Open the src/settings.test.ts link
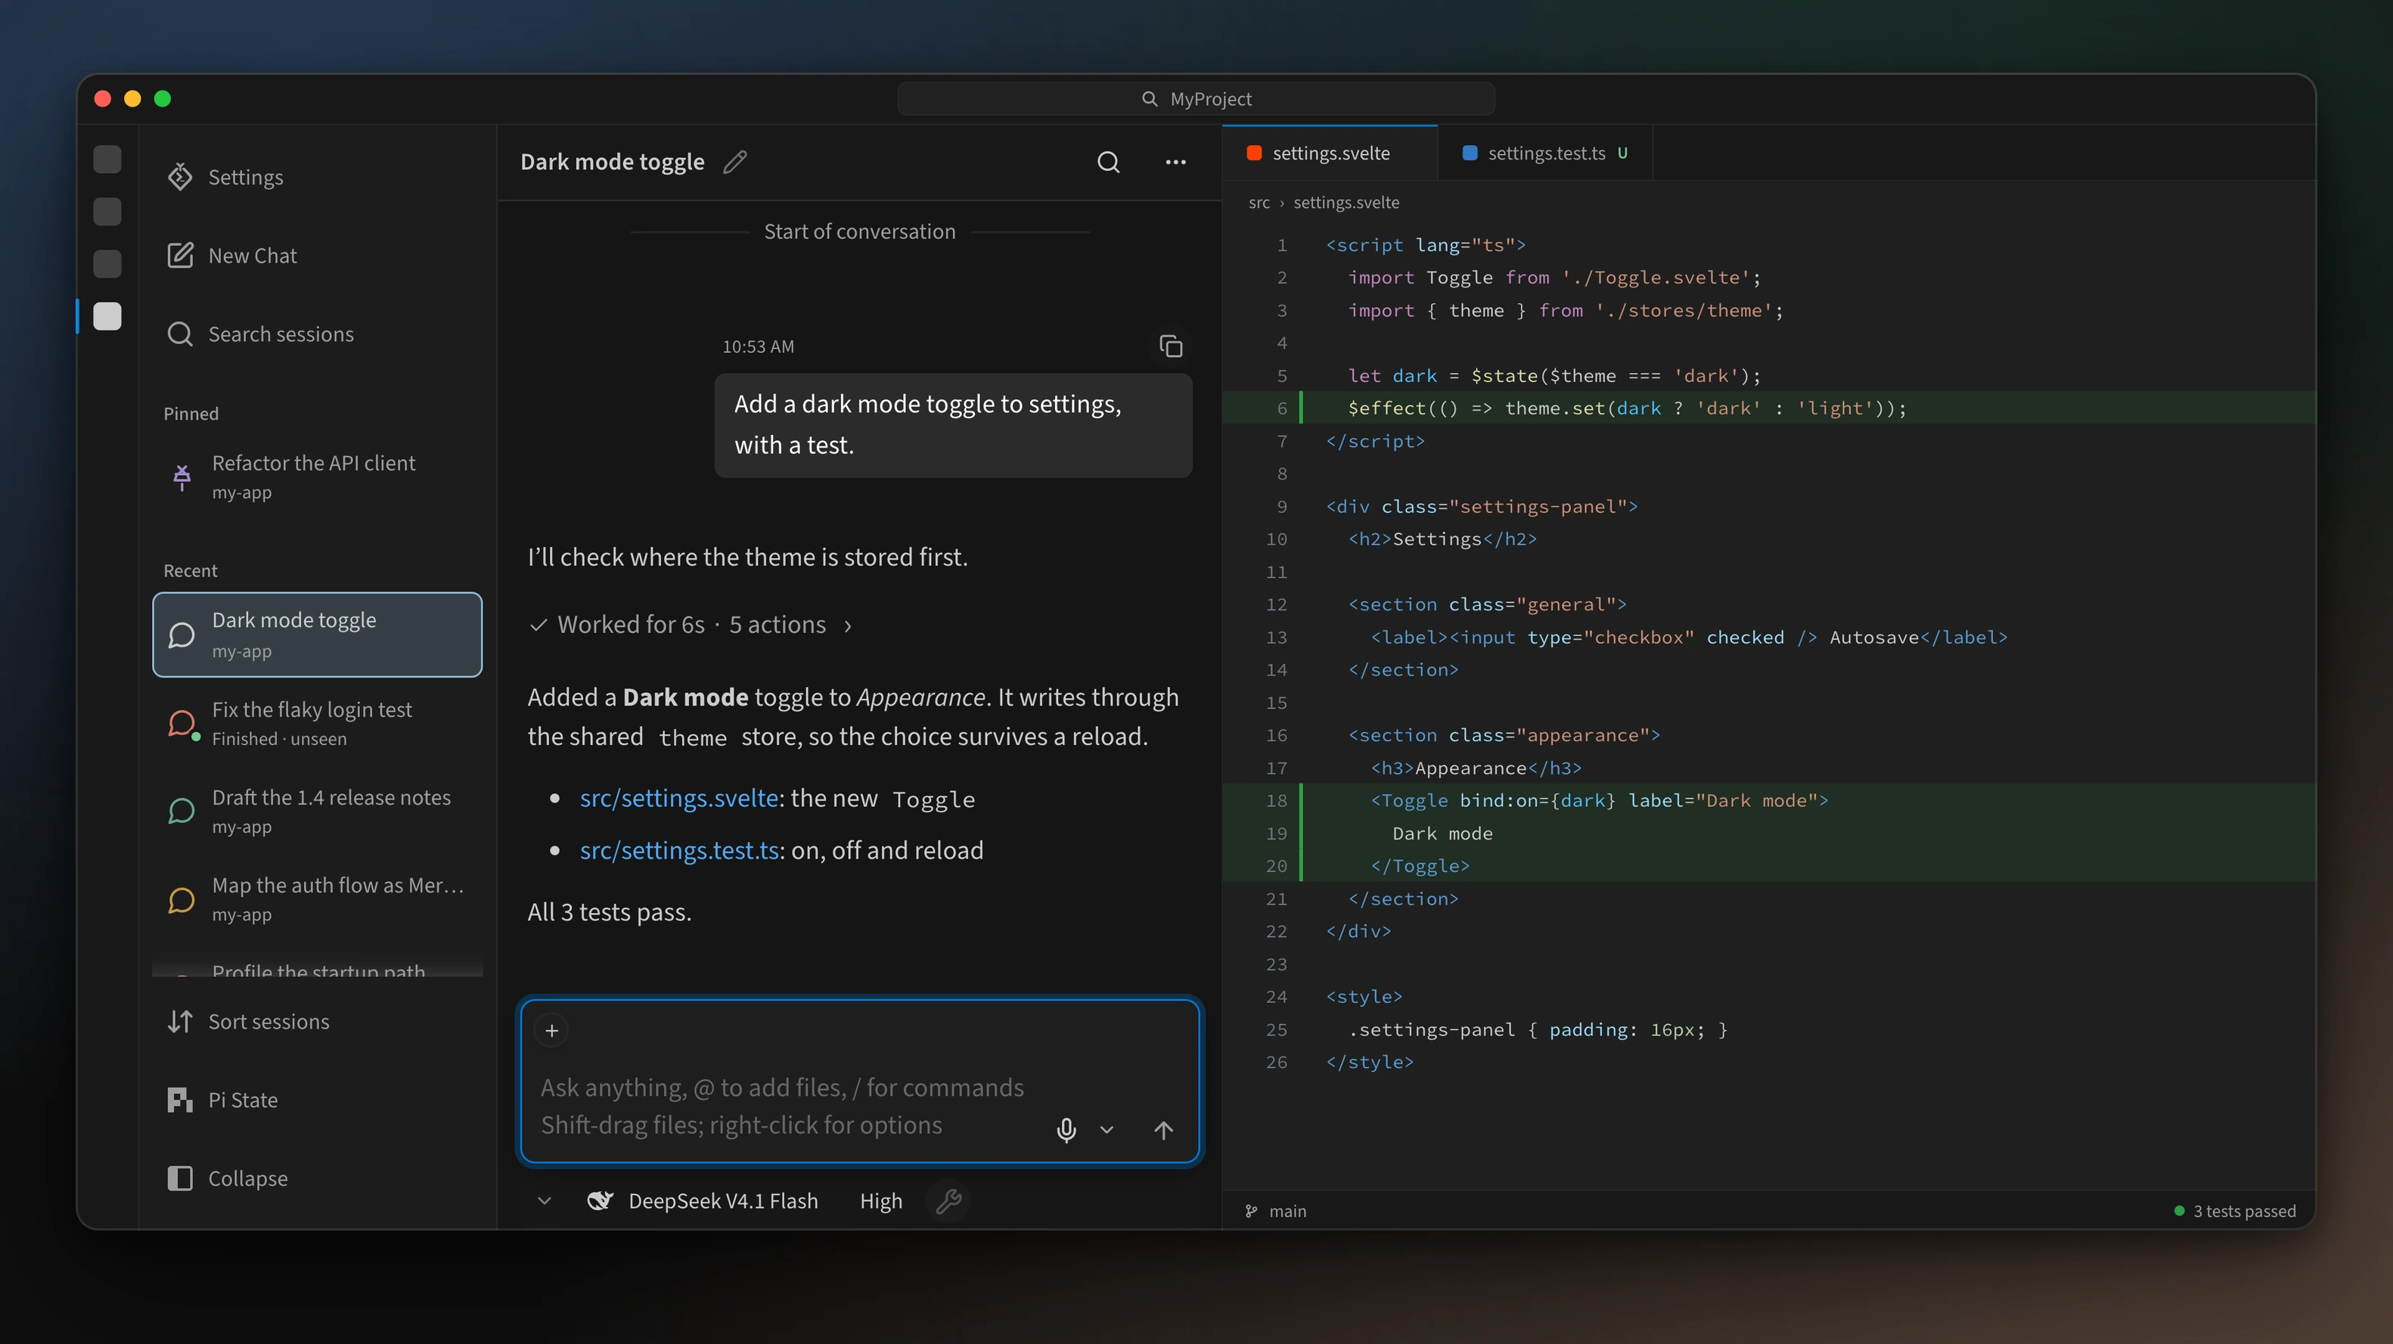This screenshot has height=1344, width=2393. (679, 850)
